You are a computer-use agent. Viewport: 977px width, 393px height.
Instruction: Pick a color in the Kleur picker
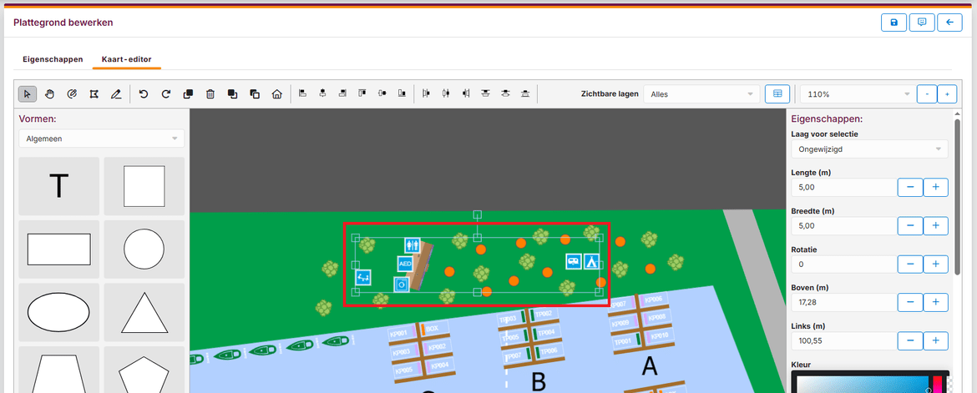[x=860, y=382]
